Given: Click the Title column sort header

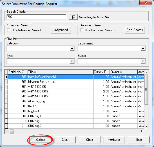Looking at the screenshot, I should coord(60,72).
